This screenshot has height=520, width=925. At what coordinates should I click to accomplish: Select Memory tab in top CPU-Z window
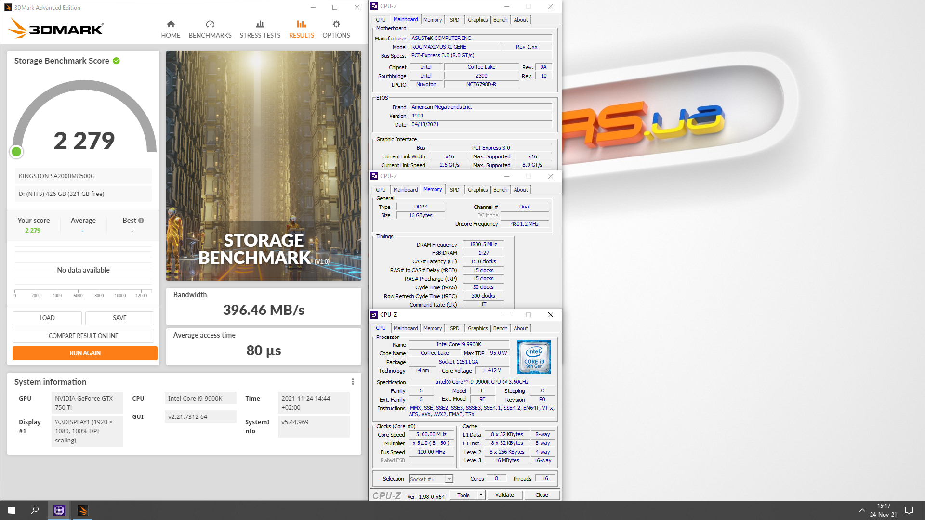(x=433, y=20)
